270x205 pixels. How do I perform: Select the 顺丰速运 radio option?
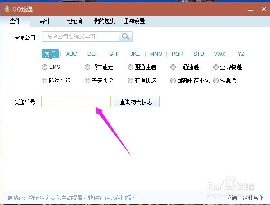pos(87,67)
